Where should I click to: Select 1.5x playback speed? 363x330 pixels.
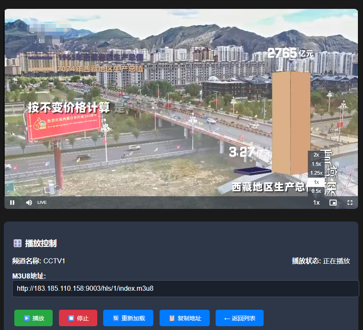pos(316,164)
